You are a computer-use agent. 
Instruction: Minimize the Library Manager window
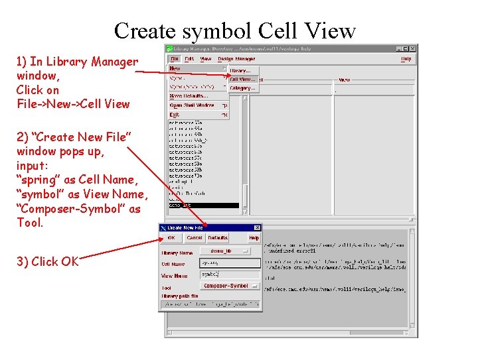point(399,48)
